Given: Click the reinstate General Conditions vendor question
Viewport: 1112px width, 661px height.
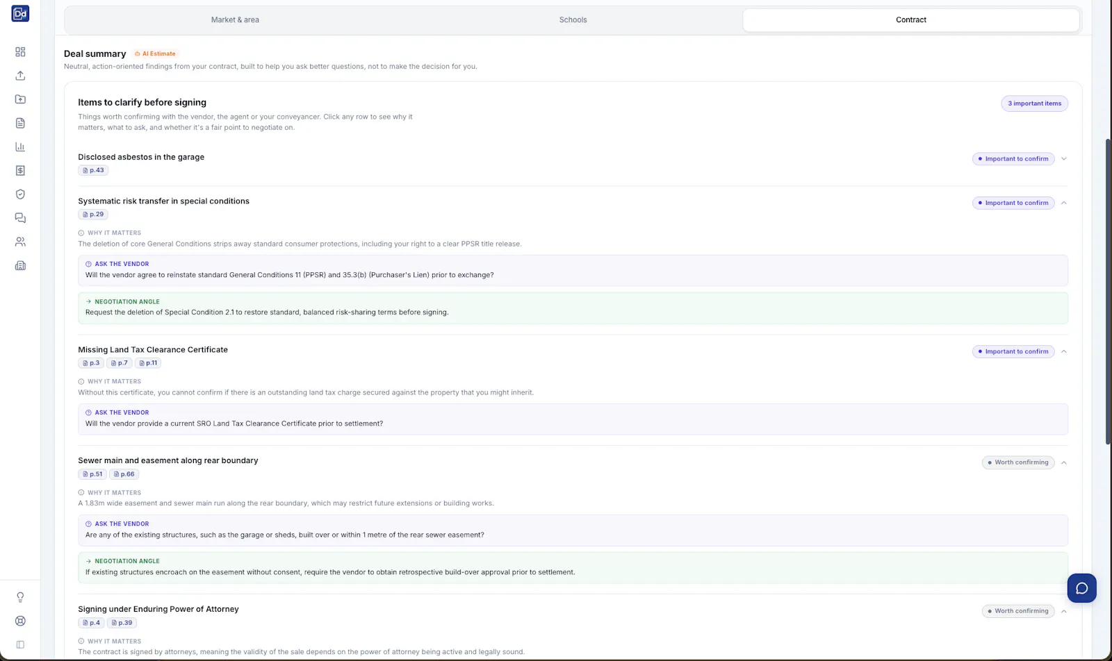Looking at the screenshot, I should [x=290, y=275].
